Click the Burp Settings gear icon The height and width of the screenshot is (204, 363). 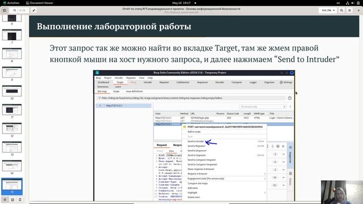281,82
